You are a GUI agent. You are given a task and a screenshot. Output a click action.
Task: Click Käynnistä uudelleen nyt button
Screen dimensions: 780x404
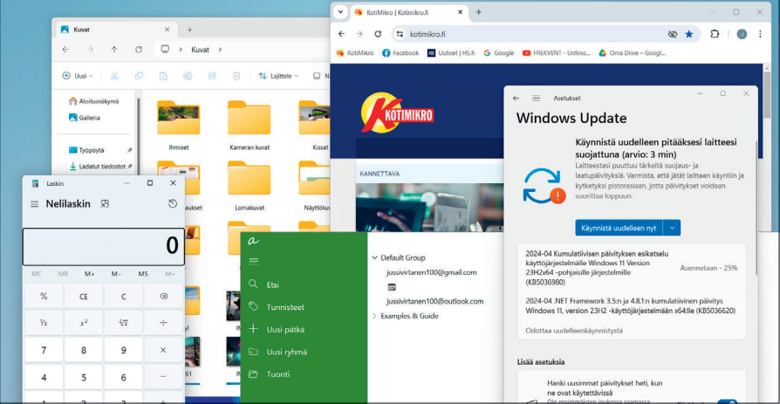point(619,228)
